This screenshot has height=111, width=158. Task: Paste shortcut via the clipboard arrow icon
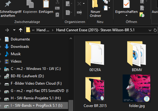point(57,14)
